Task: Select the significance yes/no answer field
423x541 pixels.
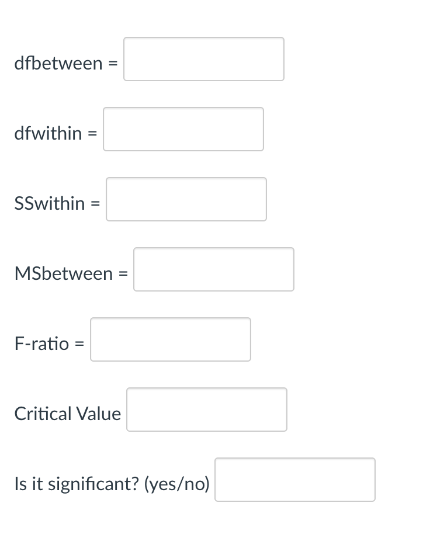Action: [294, 480]
